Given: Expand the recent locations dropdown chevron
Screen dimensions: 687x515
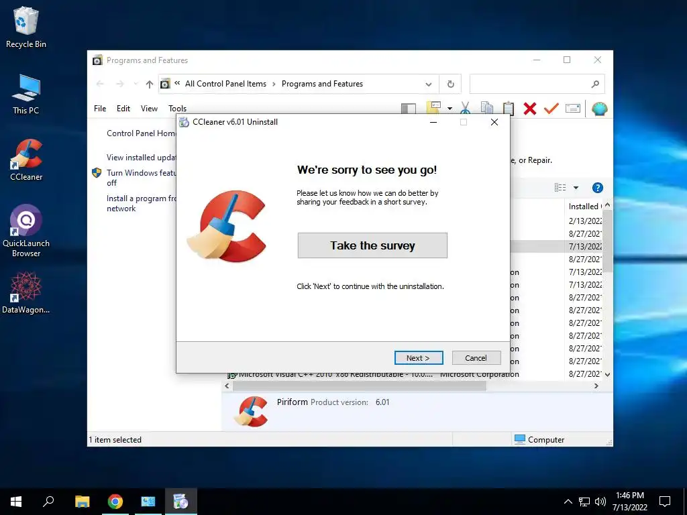Looking at the screenshot, I should point(136,84).
